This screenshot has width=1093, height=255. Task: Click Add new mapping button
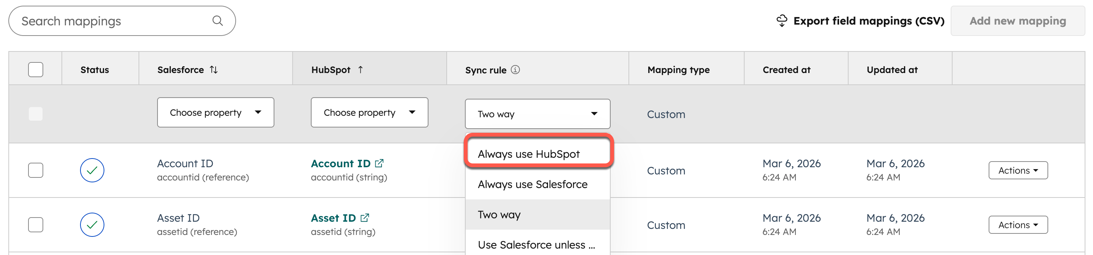coord(1017,21)
